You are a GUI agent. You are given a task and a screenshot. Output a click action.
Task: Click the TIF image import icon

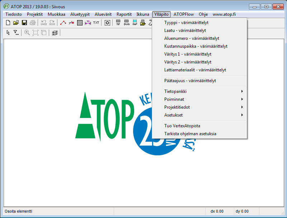[x=118, y=23]
